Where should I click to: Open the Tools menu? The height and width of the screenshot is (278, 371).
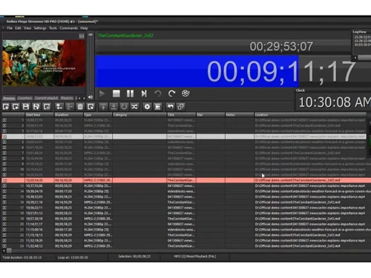pos(53,28)
